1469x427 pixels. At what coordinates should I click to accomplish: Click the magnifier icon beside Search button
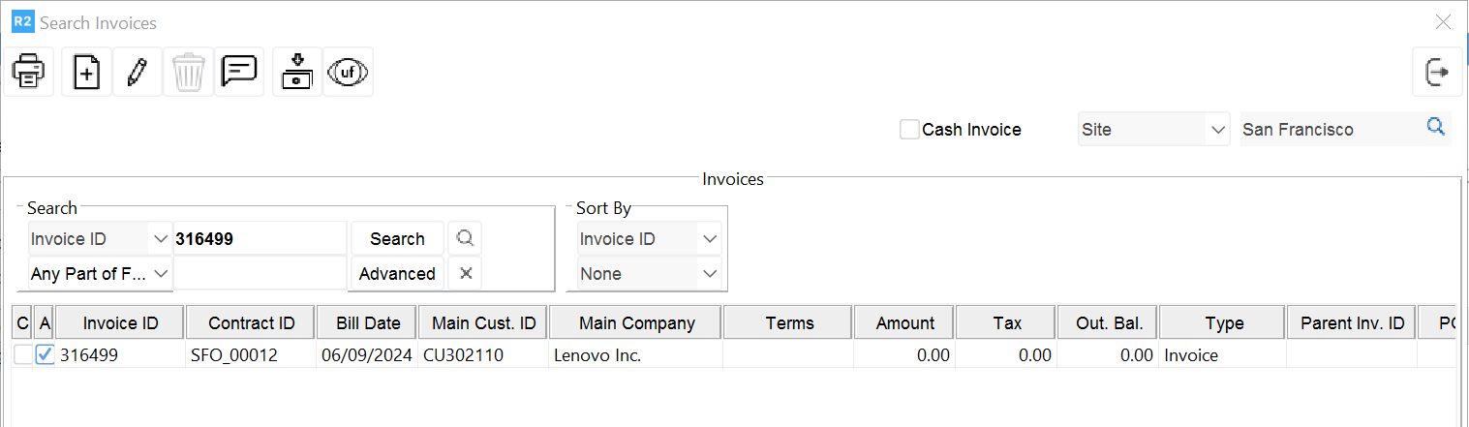click(465, 238)
